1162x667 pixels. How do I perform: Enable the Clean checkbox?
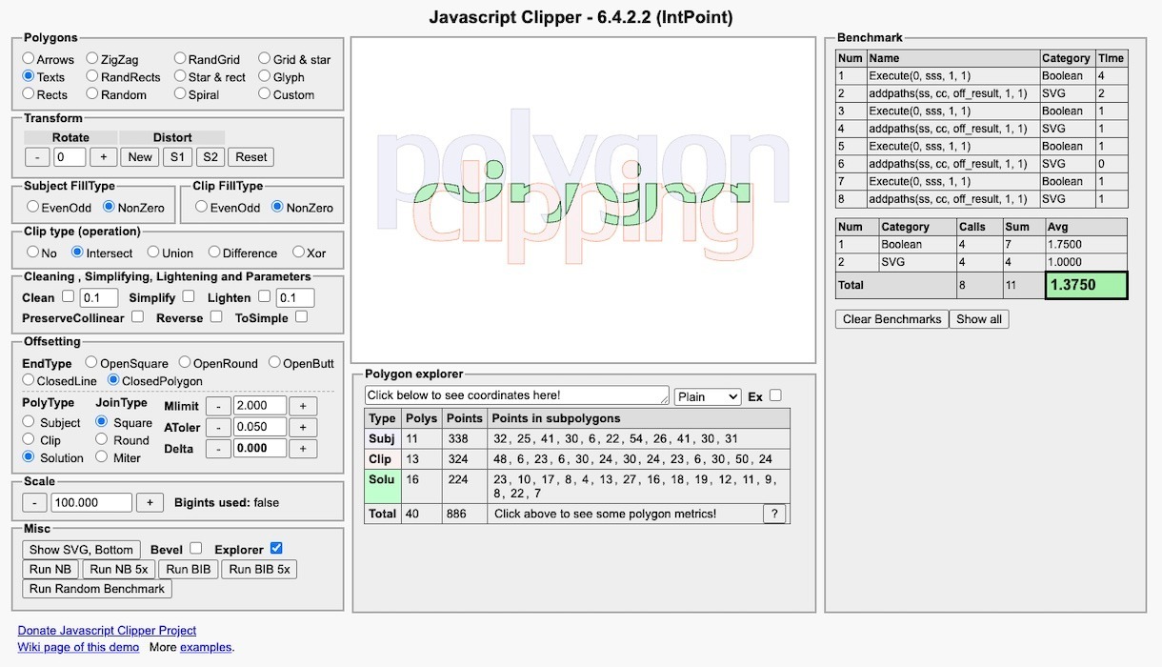click(68, 297)
